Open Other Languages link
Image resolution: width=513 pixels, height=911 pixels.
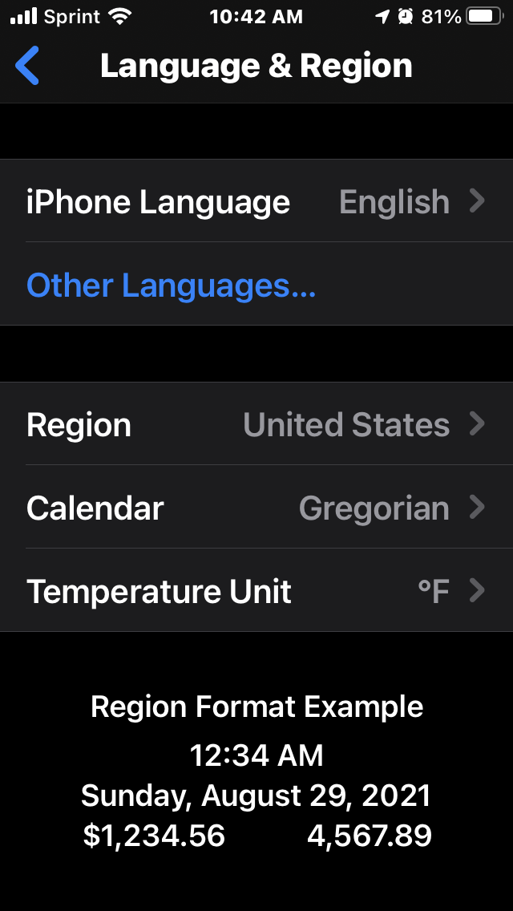[171, 285]
